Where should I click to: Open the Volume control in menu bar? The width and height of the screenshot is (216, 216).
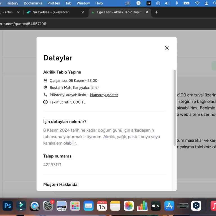[167, 3]
